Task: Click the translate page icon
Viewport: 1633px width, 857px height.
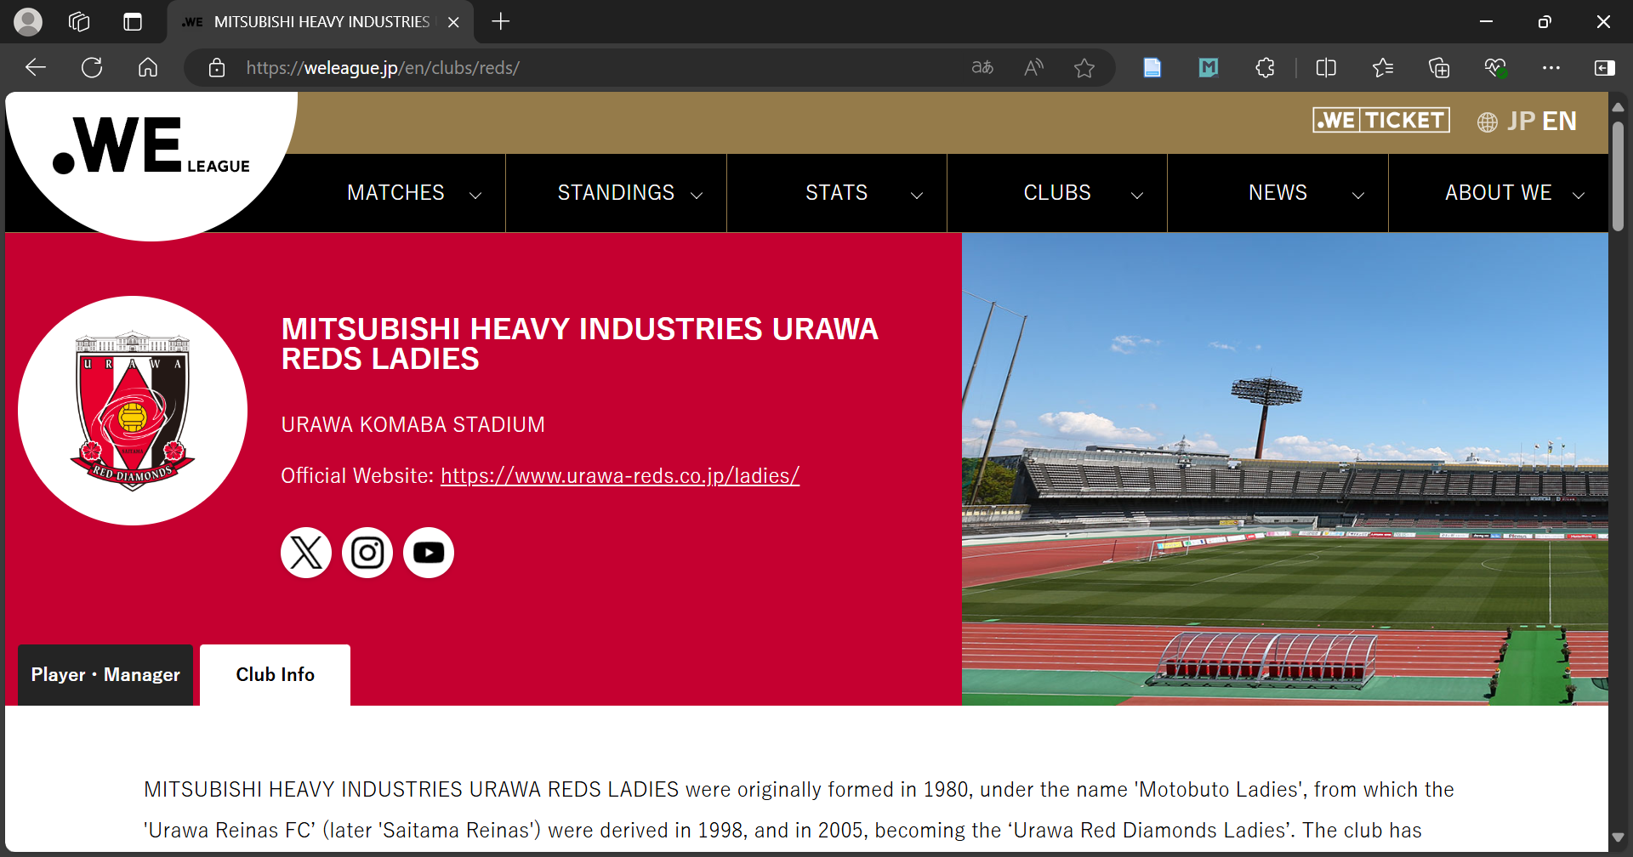Action: point(982,67)
